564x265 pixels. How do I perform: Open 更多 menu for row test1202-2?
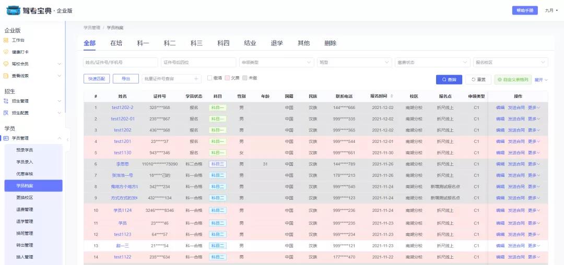point(534,107)
